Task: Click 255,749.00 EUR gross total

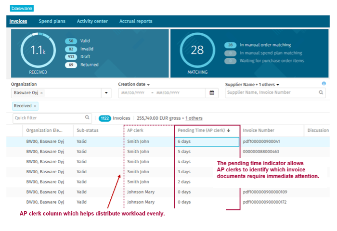Action: click(158, 118)
